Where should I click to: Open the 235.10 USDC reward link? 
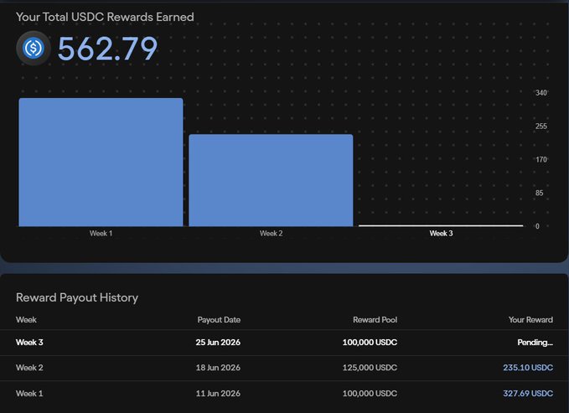click(528, 368)
